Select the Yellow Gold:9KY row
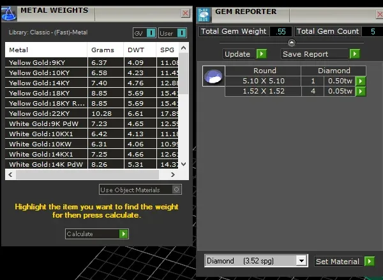Screen dimensions: 383x280 coord(91,62)
